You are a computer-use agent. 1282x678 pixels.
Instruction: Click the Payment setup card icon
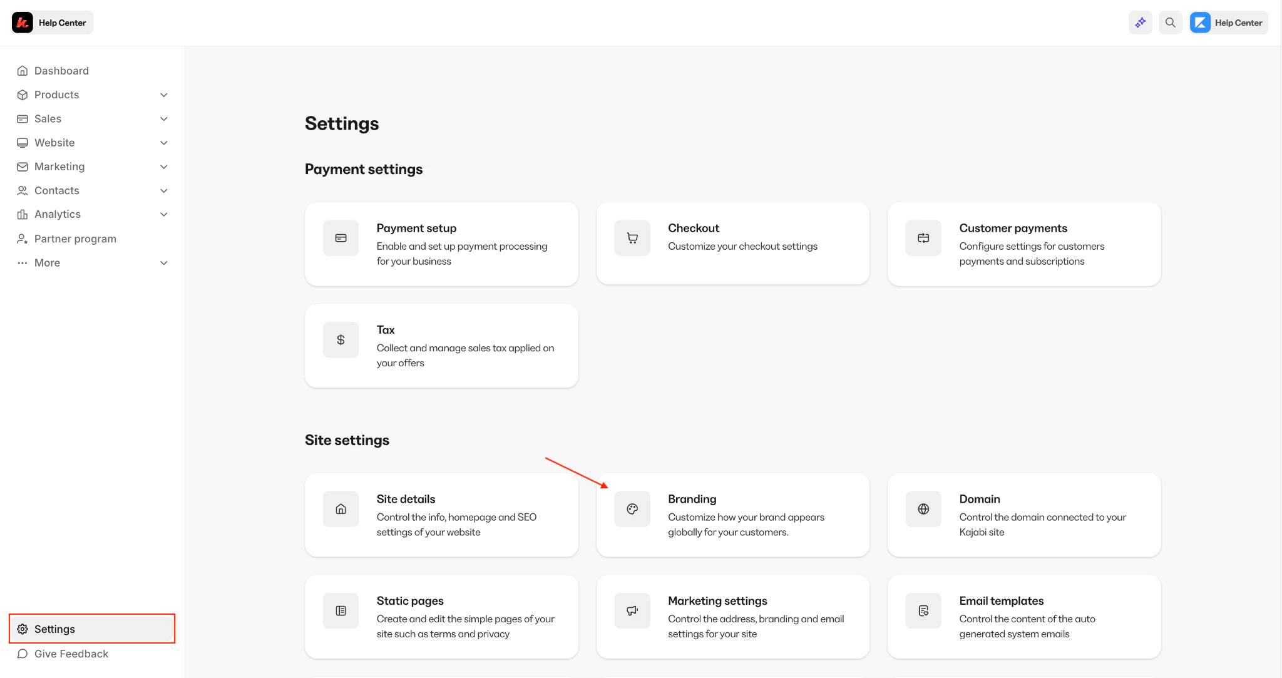click(x=341, y=238)
